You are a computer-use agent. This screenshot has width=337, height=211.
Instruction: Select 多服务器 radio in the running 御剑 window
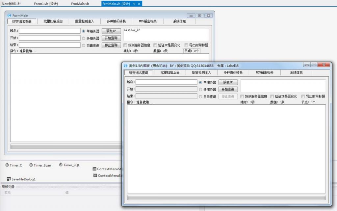pos(200,90)
